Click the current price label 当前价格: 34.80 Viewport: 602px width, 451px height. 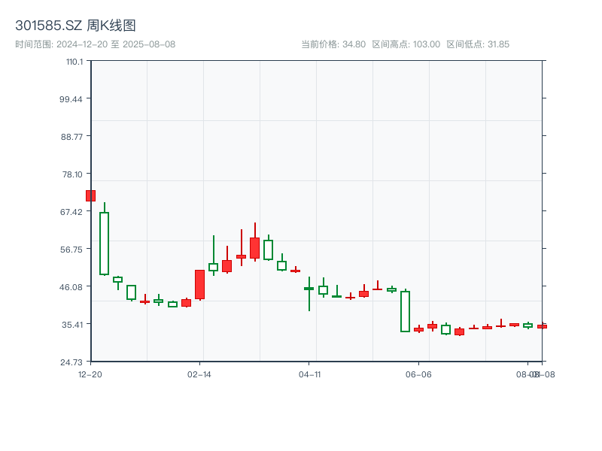tap(333, 44)
